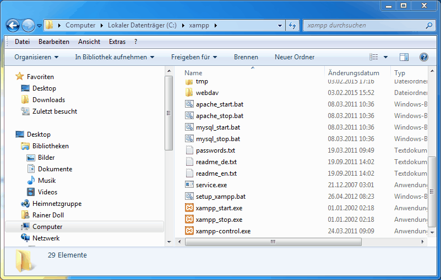
Task: Open the help question mark icon
Action: tap(423, 57)
